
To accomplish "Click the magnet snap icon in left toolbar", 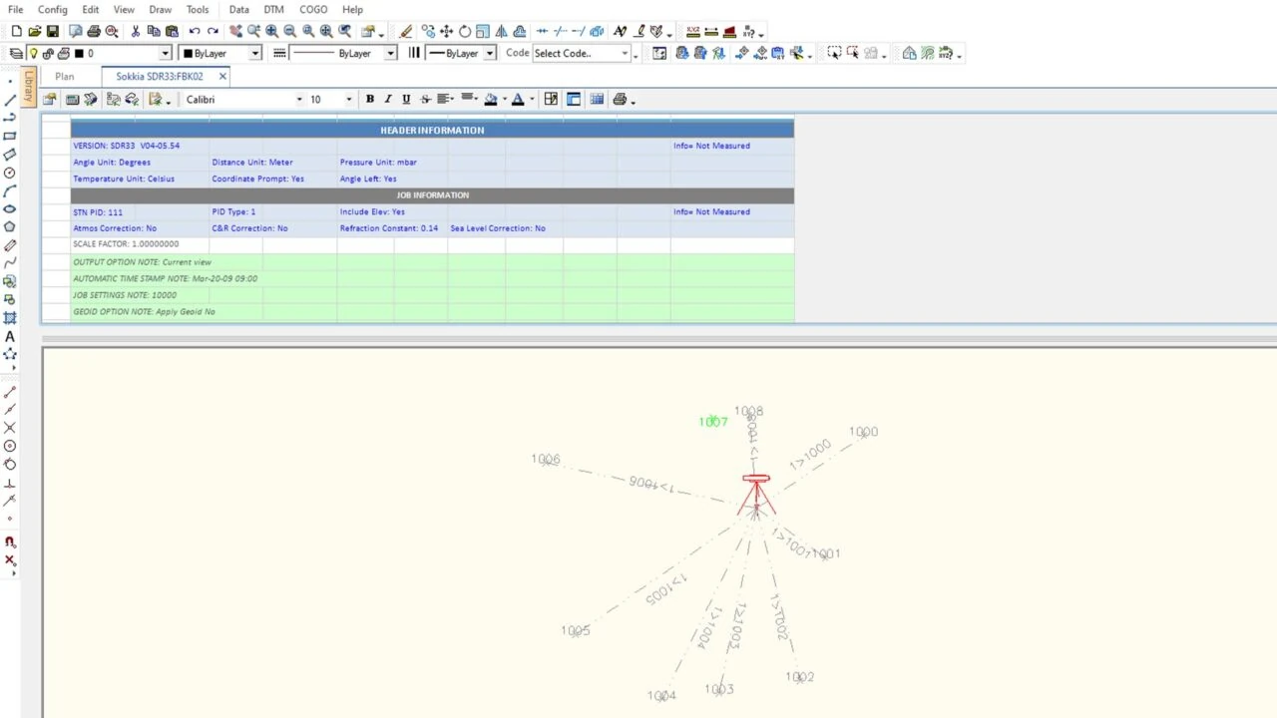I will pyautogui.click(x=10, y=542).
